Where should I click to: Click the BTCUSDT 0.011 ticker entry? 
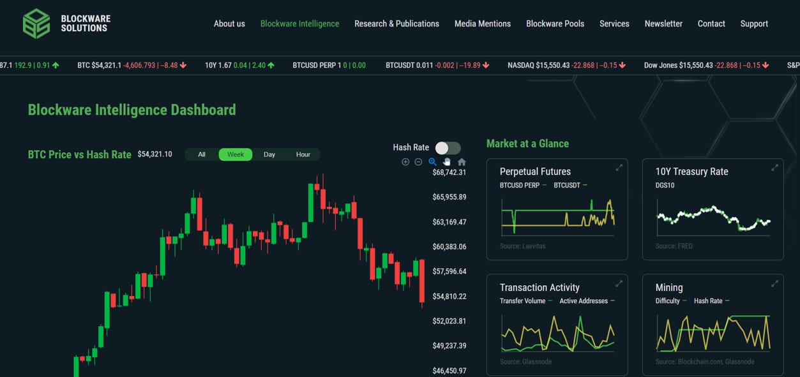[x=437, y=65]
